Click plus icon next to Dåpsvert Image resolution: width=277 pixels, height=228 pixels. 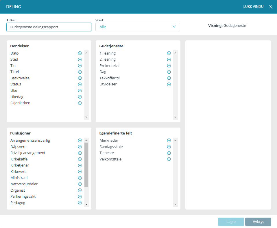pos(80,147)
